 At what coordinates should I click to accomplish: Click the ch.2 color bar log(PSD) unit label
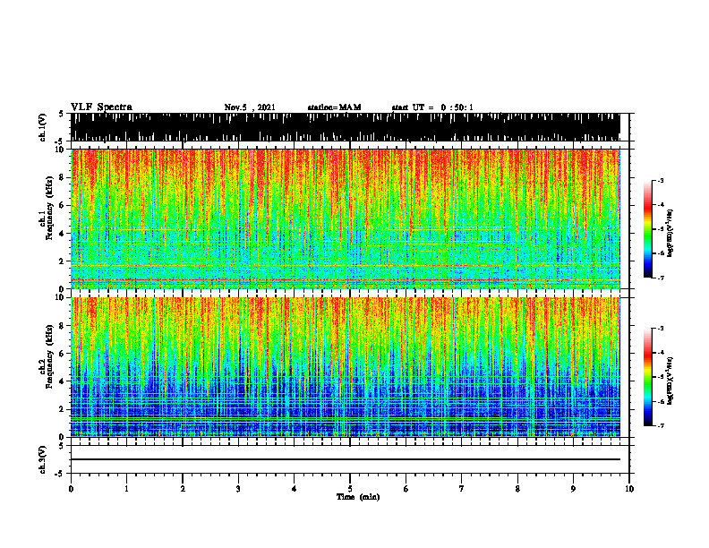(x=671, y=381)
